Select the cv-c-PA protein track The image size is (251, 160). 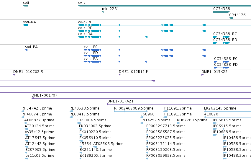(x=115, y=62)
